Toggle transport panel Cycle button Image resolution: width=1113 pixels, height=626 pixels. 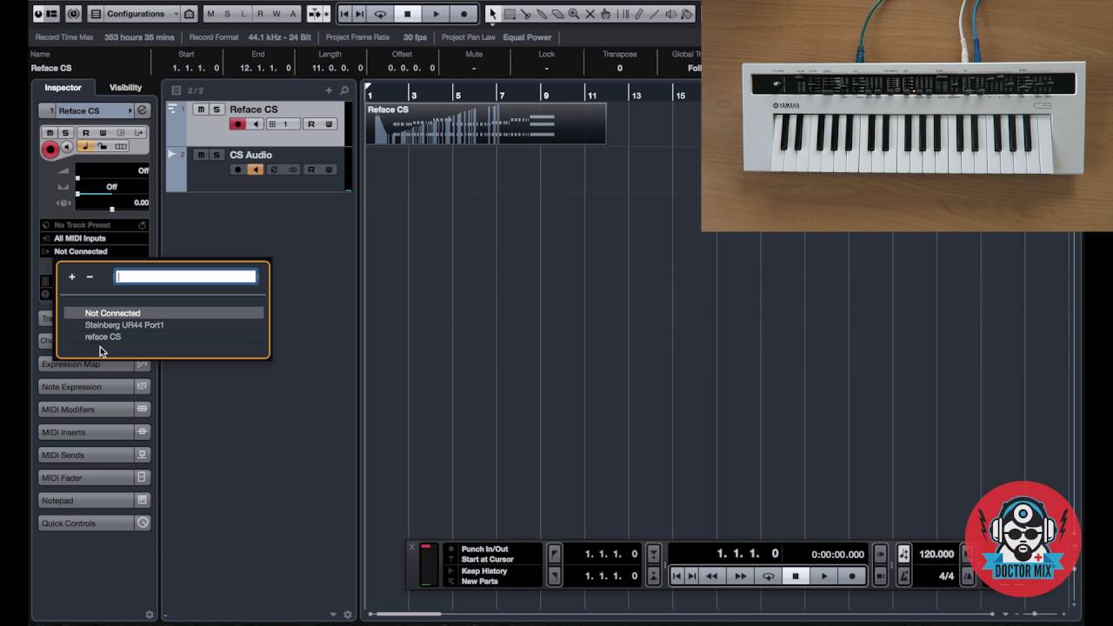tap(768, 576)
